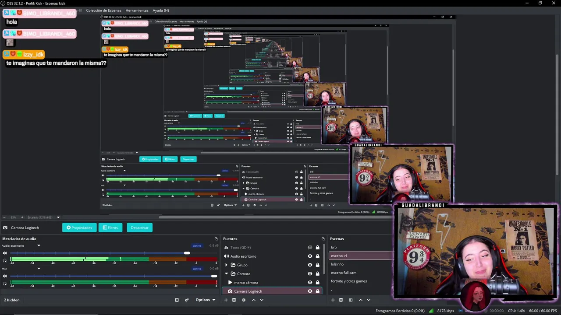Click Active badge on Audio escritorio
Image resolution: width=561 pixels, height=315 pixels.
click(x=197, y=245)
